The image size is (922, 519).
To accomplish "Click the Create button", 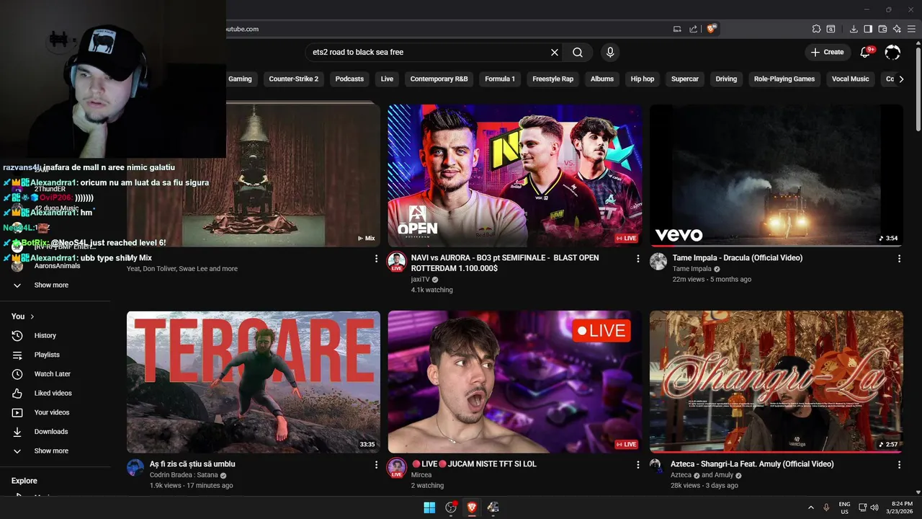I will [x=827, y=52].
